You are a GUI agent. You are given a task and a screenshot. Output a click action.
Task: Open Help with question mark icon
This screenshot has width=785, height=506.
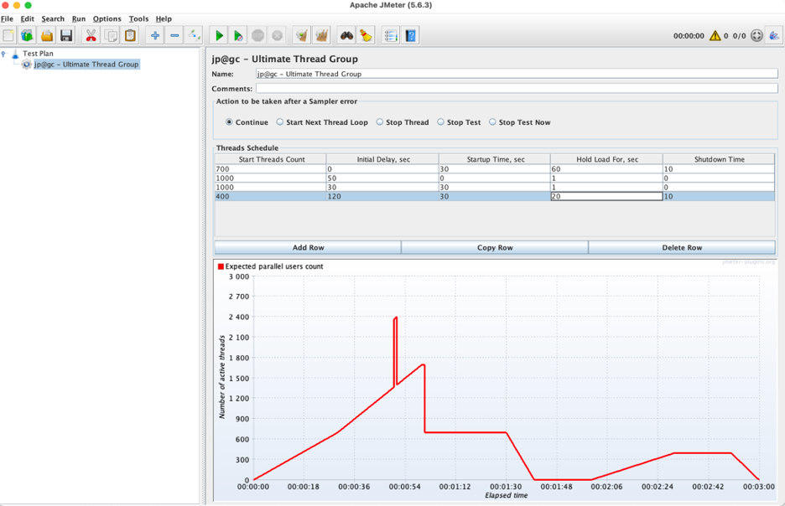point(410,35)
